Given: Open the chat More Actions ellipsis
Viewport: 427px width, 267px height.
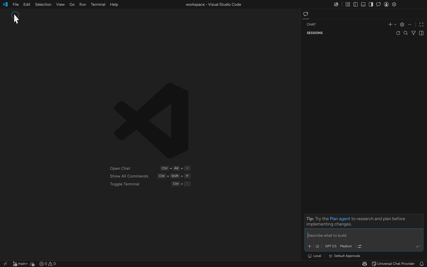Looking at the screenshot, I should pyautogui.click(x=410, y=24).
